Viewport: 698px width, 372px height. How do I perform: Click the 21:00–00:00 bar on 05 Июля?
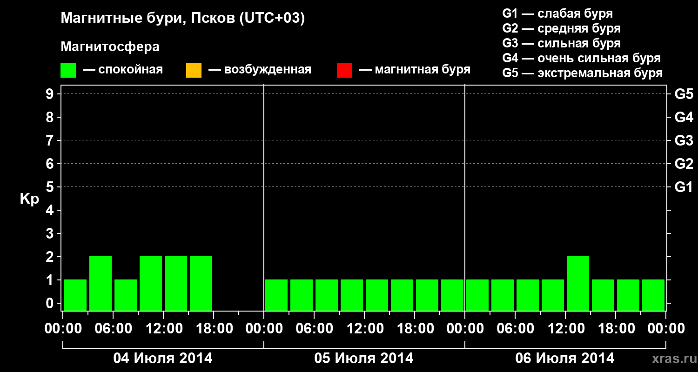coord(452,295)
